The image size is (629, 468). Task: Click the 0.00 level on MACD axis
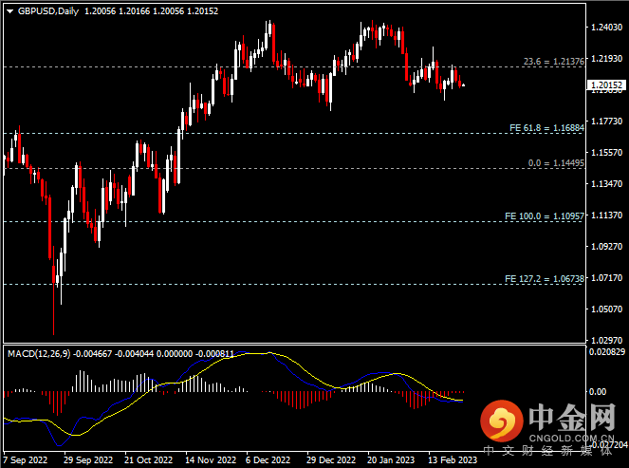599,391
